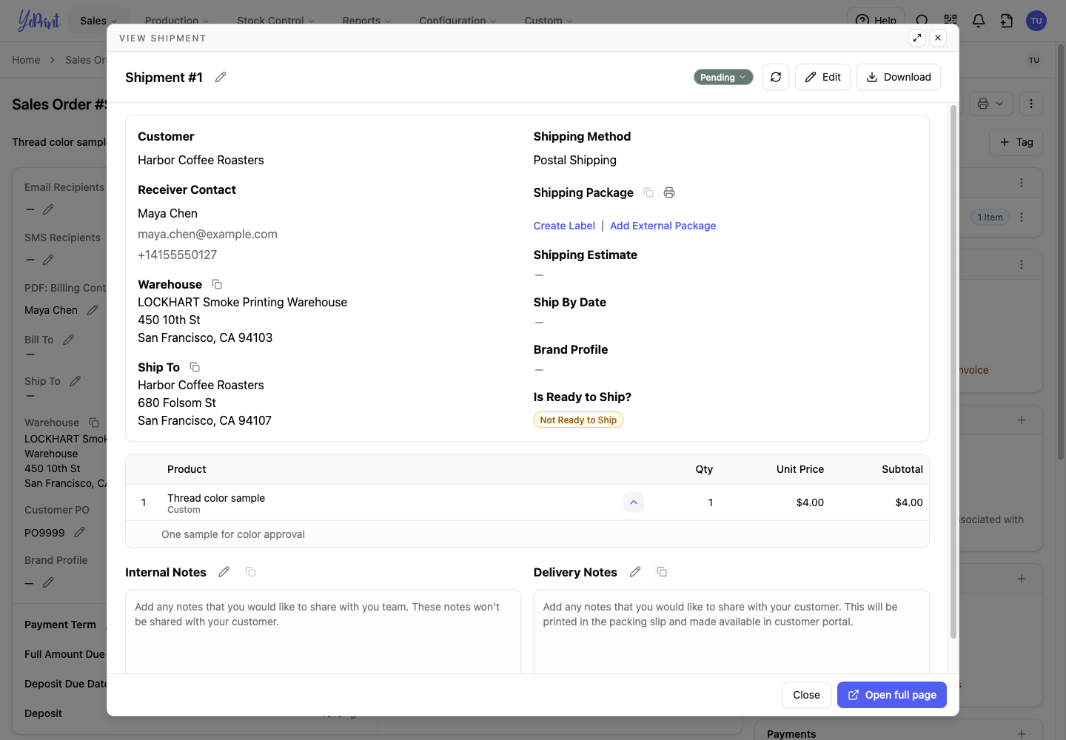Edit Delivery Notes pencil icon
1066x740 pixels.
tap(635, 572)
